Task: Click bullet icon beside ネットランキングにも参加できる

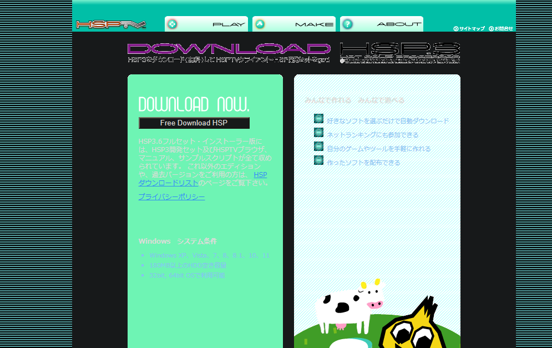Action: (x=318, y=133)
